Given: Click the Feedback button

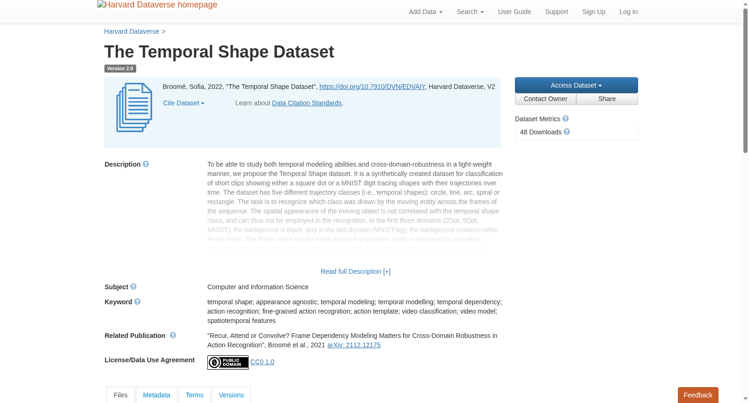Looking at the screenshot, I should point(698,395).
